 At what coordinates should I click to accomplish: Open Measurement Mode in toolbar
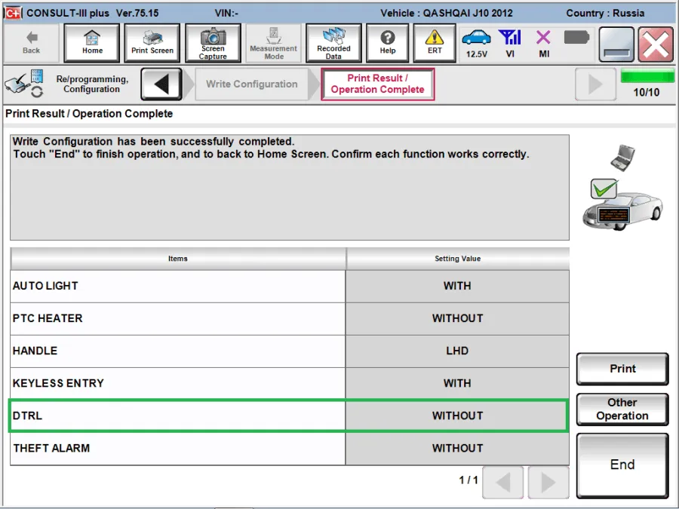(x=273, y=43)
